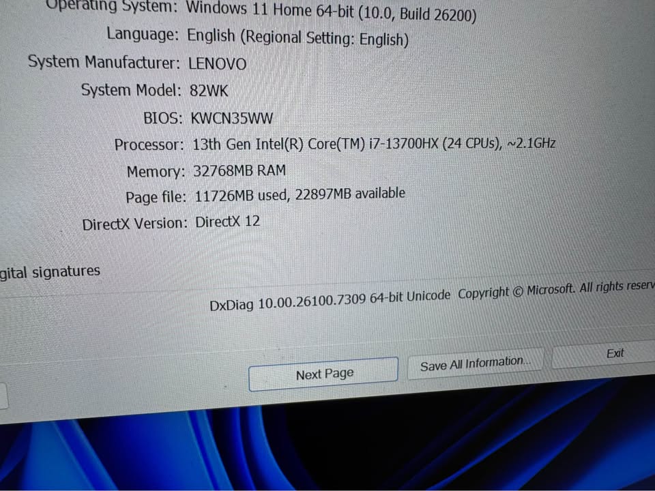The width and height of the screenshot is (655, 491).
Task: Click the partially visible tab at the left edge
Action: [x=4, y=396]
